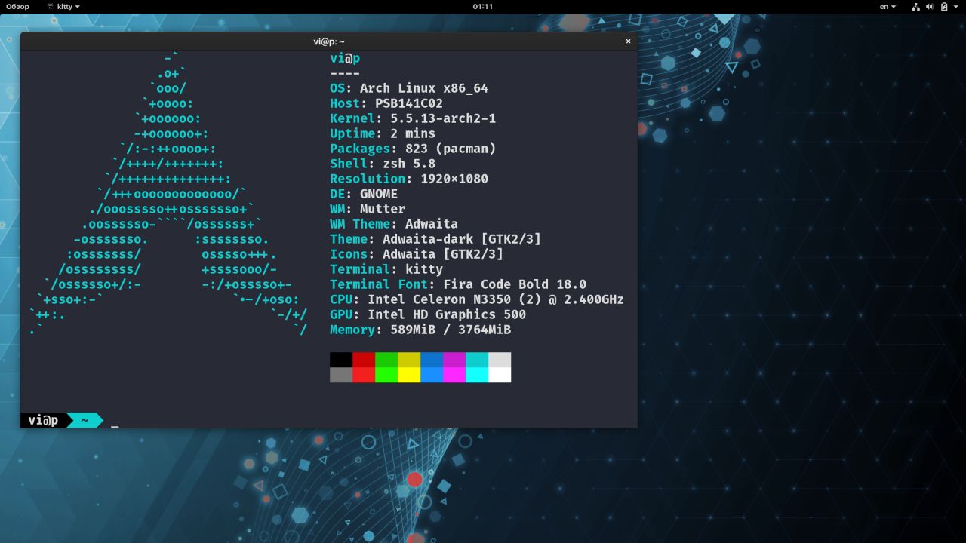
Task: Open the "en" keyboard layout dropdown
Action: pyautogui.click(x=888, y=6)
